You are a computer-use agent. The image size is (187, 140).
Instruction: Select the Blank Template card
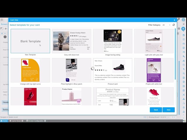pos(30,41)
